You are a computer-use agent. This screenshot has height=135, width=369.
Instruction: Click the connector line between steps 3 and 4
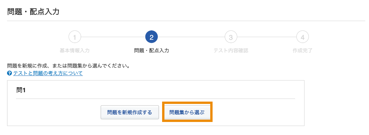click(267, 37)
